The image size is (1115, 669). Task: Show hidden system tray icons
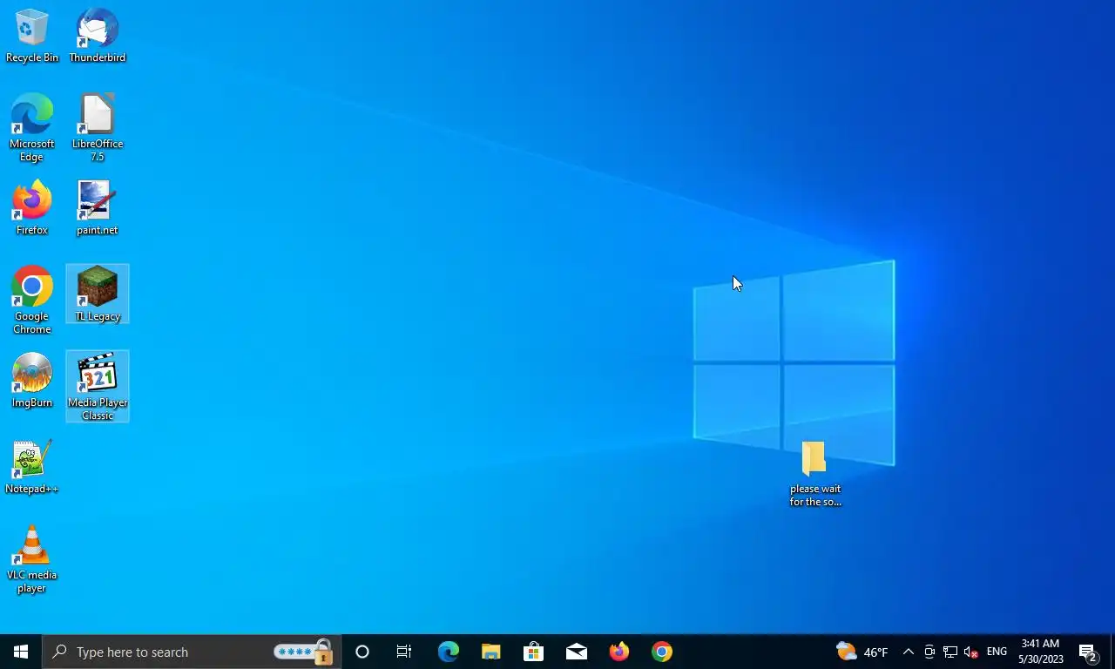tap(908, 652)
